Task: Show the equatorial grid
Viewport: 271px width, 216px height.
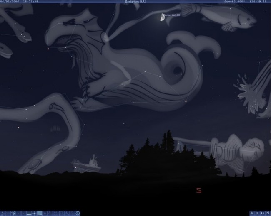Action: coord(24,213)
